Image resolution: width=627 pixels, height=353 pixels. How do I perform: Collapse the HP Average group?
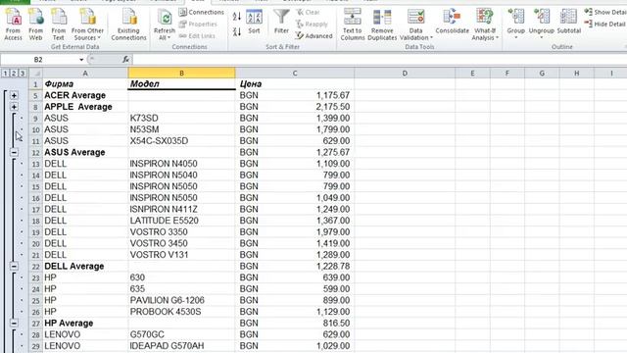[14, 323]
